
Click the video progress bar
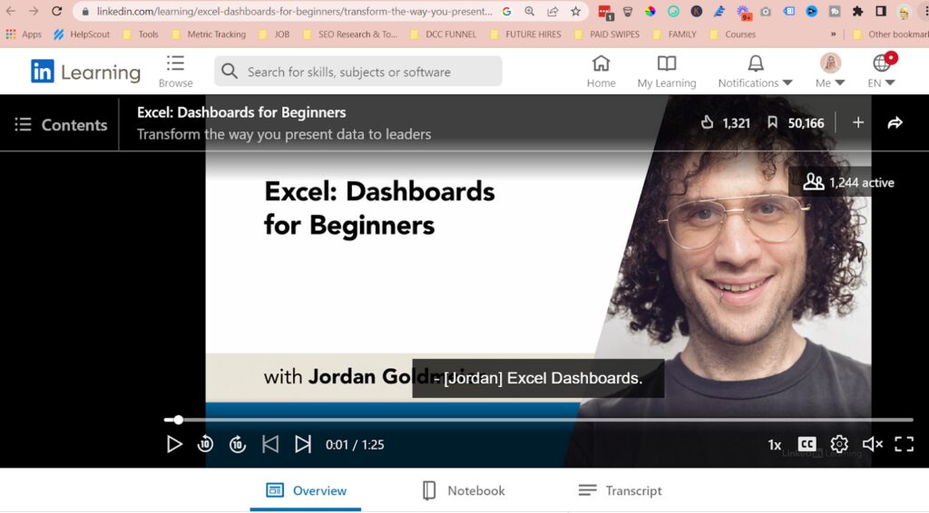(539, 420)
